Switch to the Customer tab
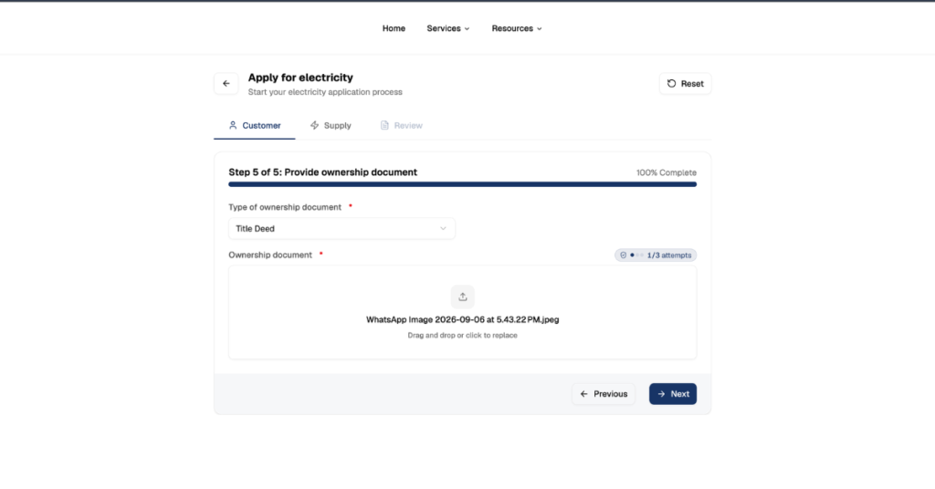935x489 pixels. (x=255, y=125)
